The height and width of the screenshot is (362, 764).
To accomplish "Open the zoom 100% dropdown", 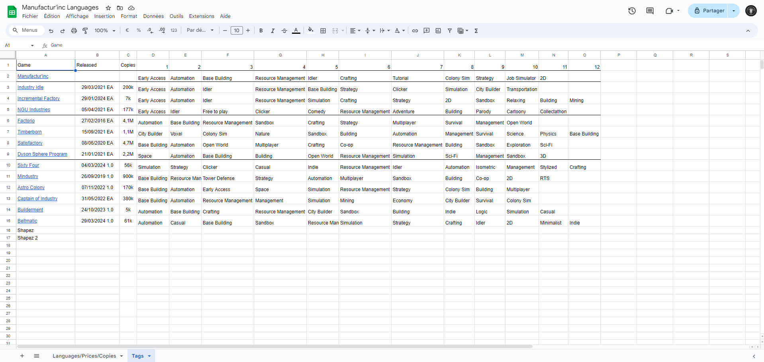I will click(x=105, y=31).
